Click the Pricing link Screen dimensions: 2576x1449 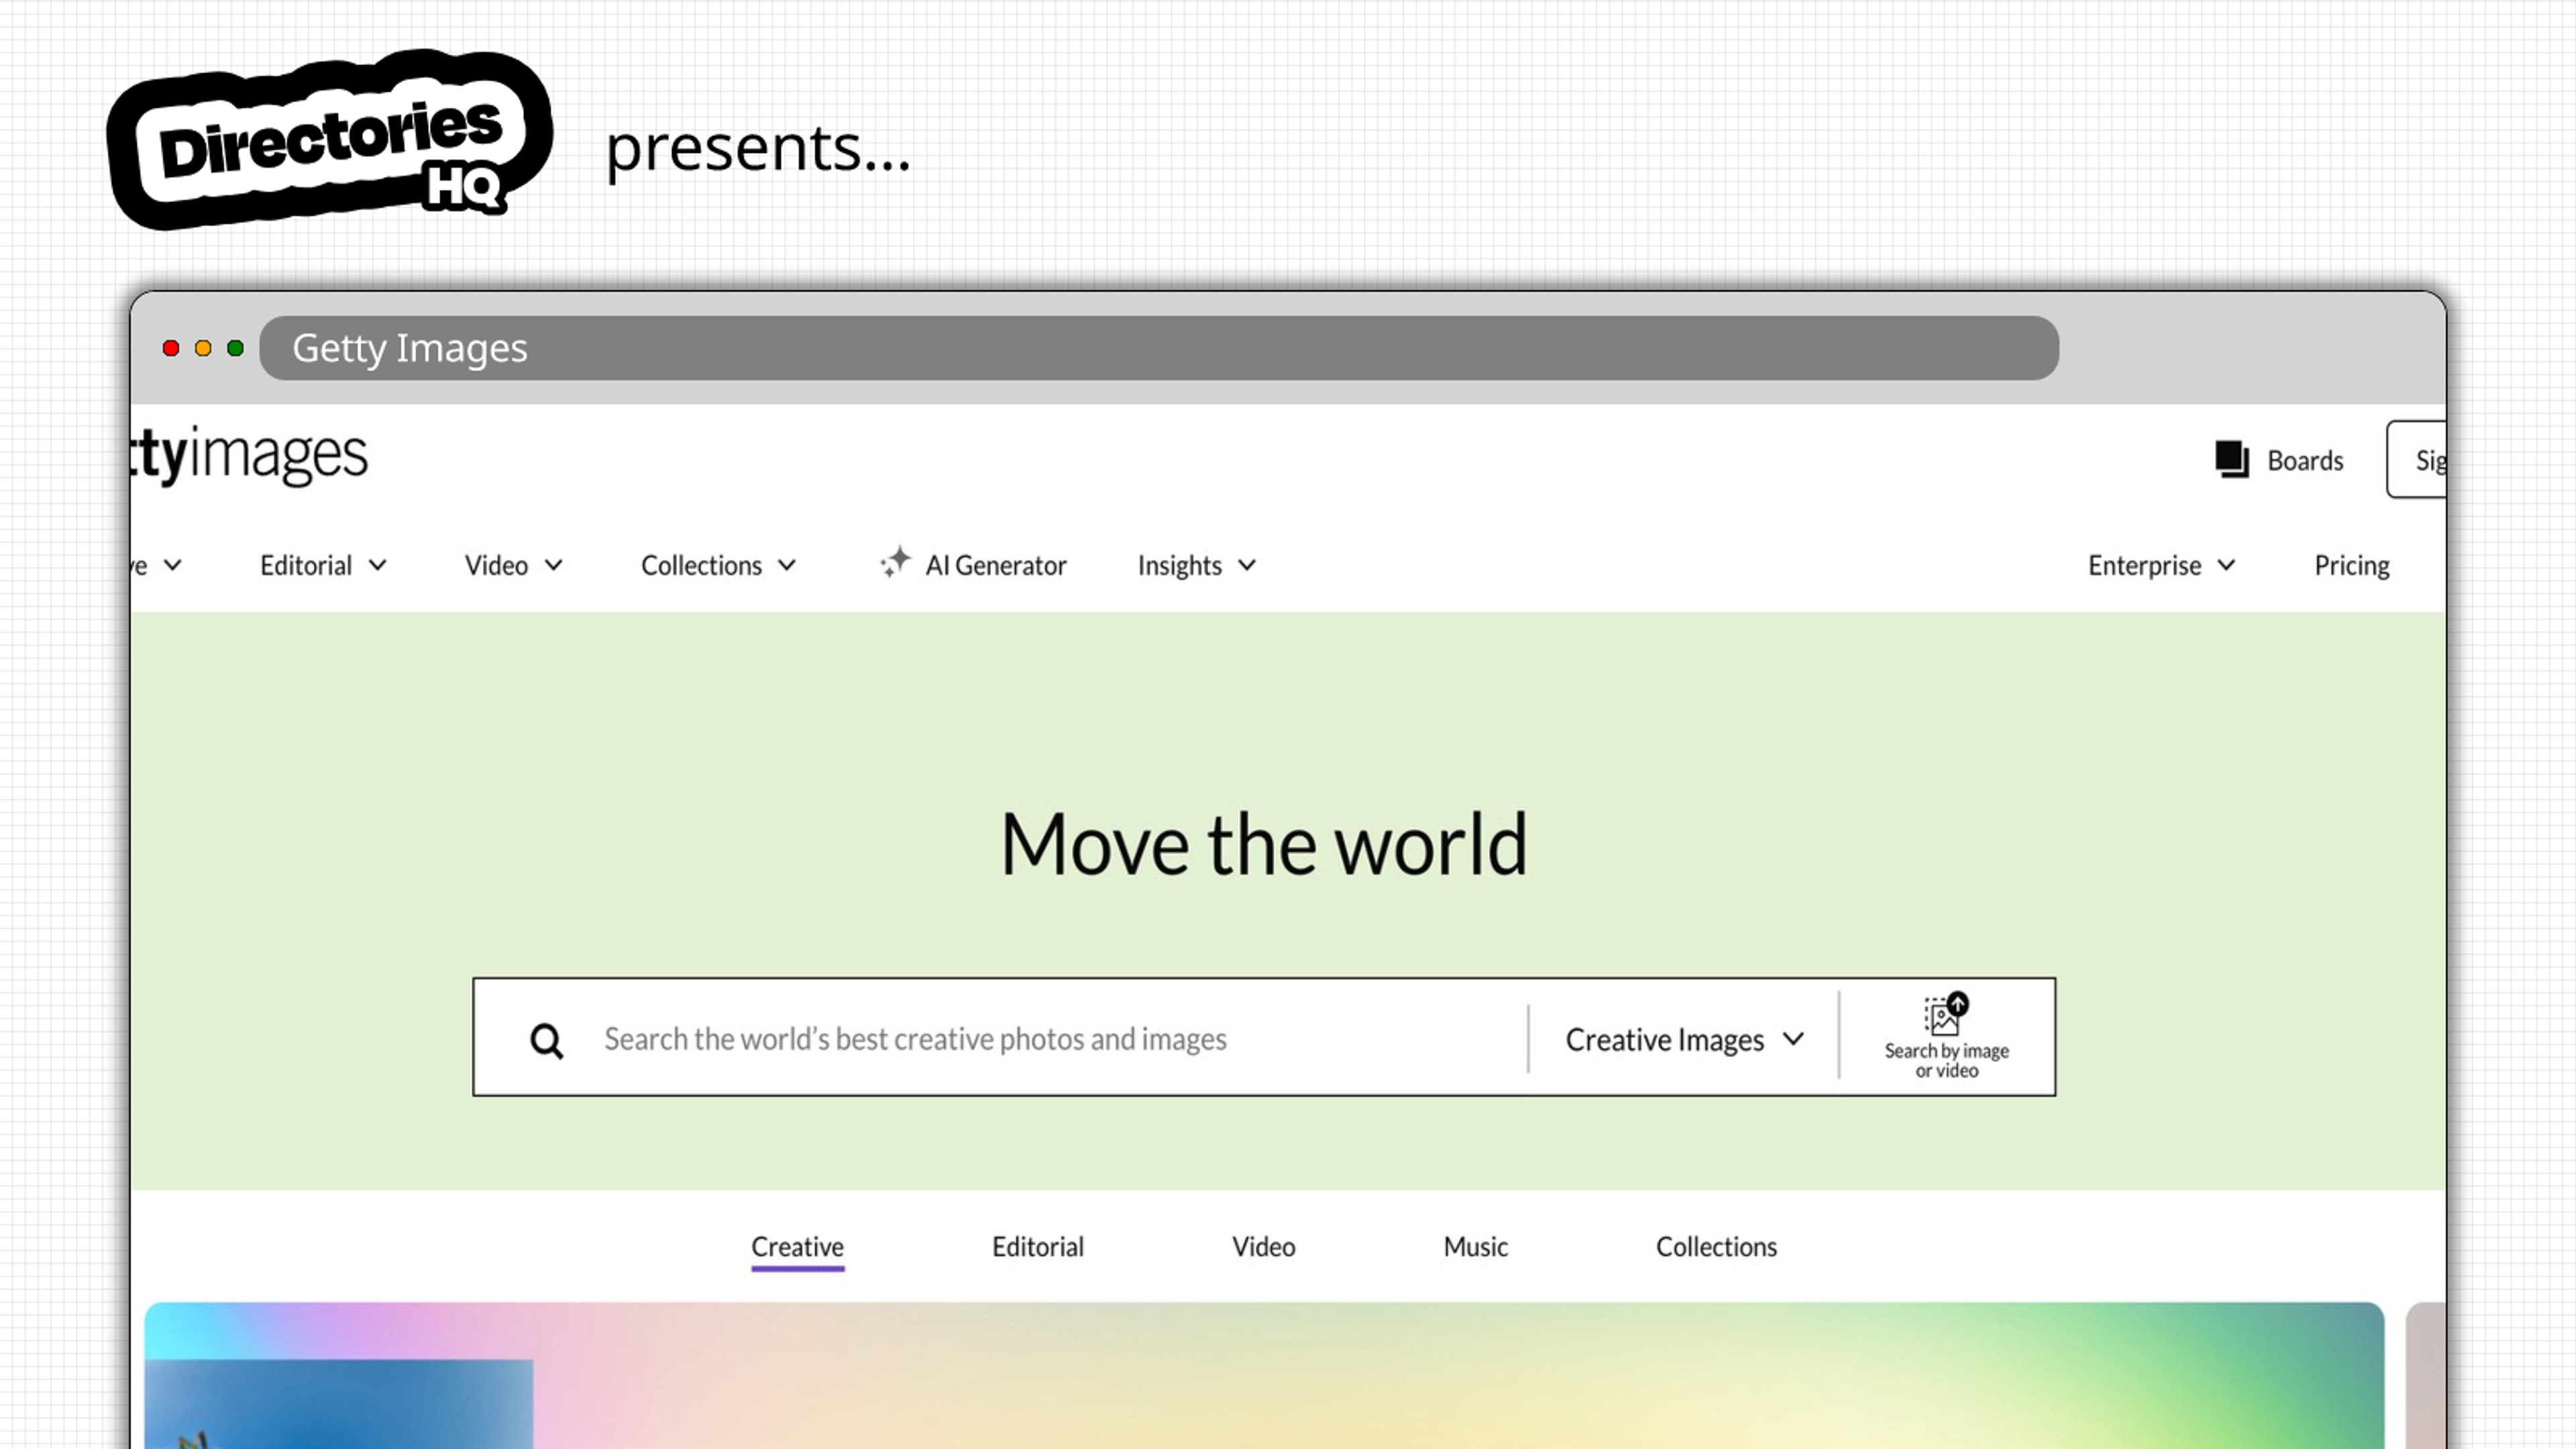point(2351,564)
